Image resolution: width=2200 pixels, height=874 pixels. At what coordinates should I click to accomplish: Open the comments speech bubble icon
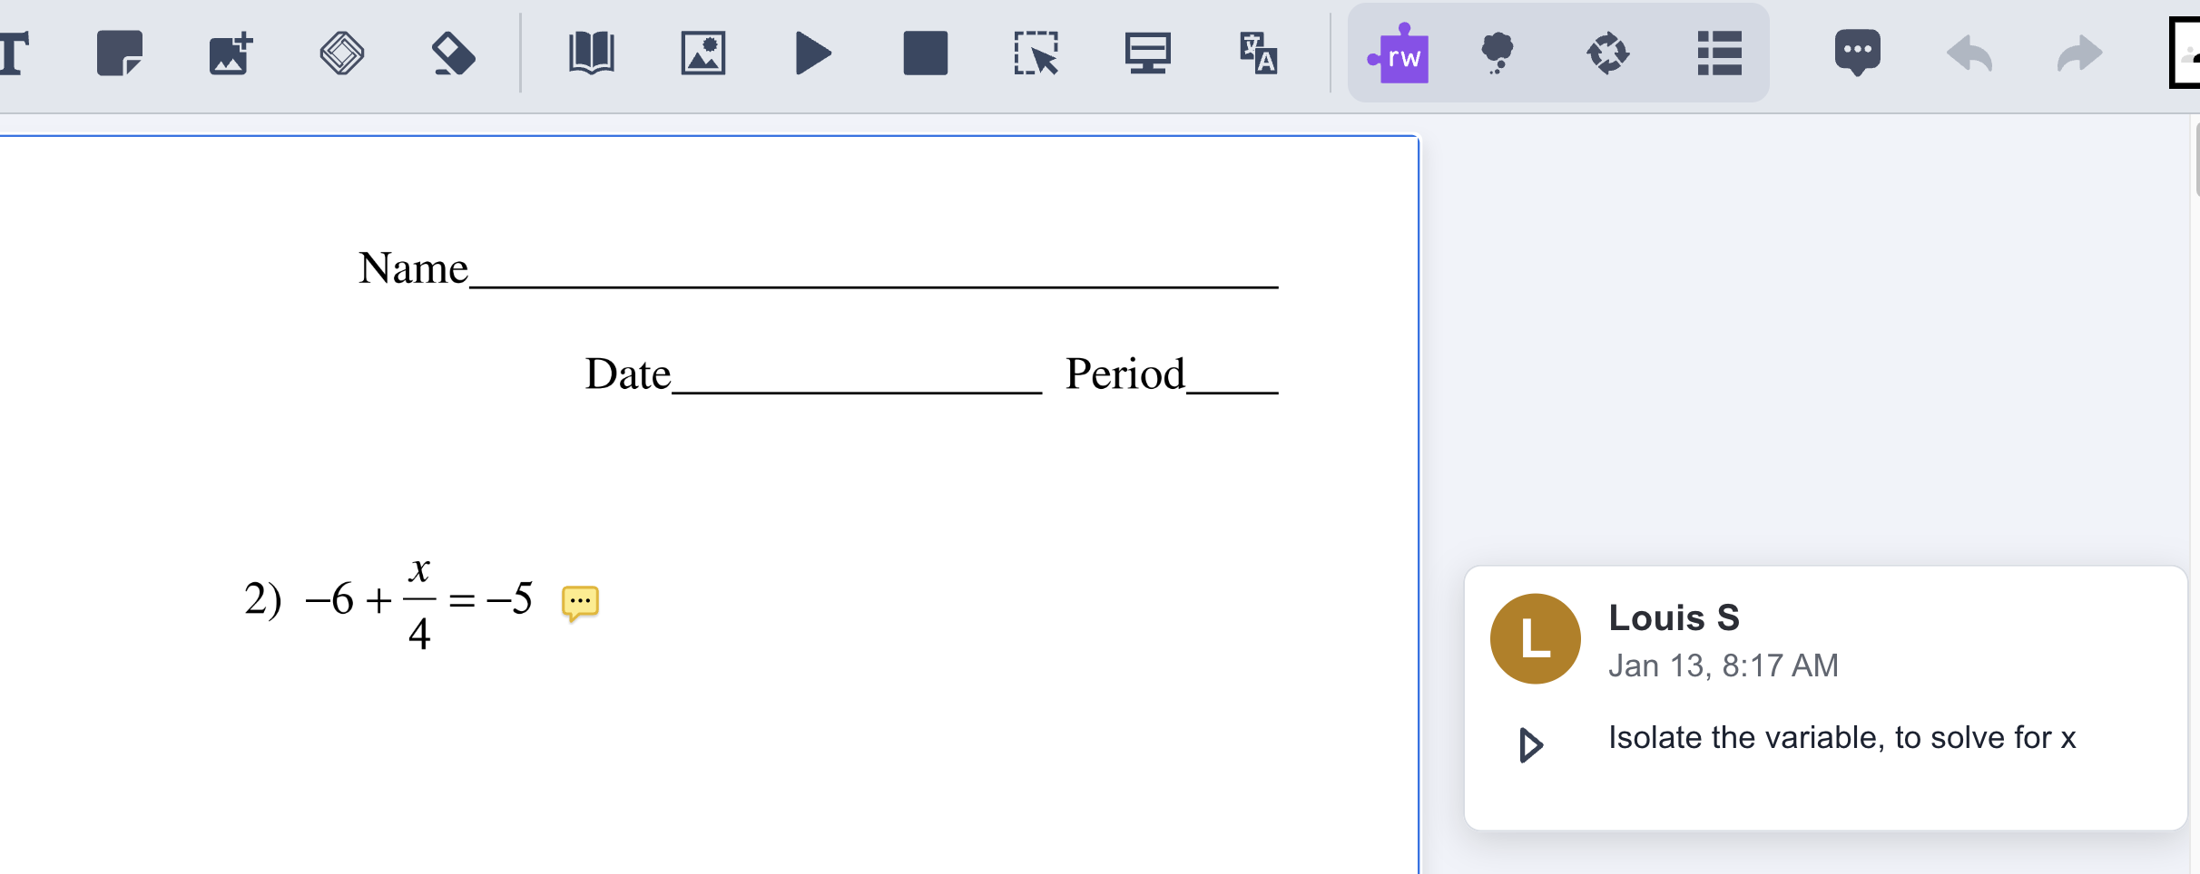[1858, 53]
